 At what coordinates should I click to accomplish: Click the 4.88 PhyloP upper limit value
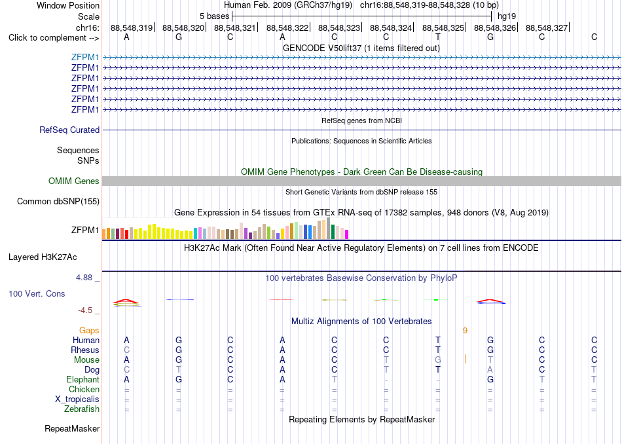[x=84, y=278]
